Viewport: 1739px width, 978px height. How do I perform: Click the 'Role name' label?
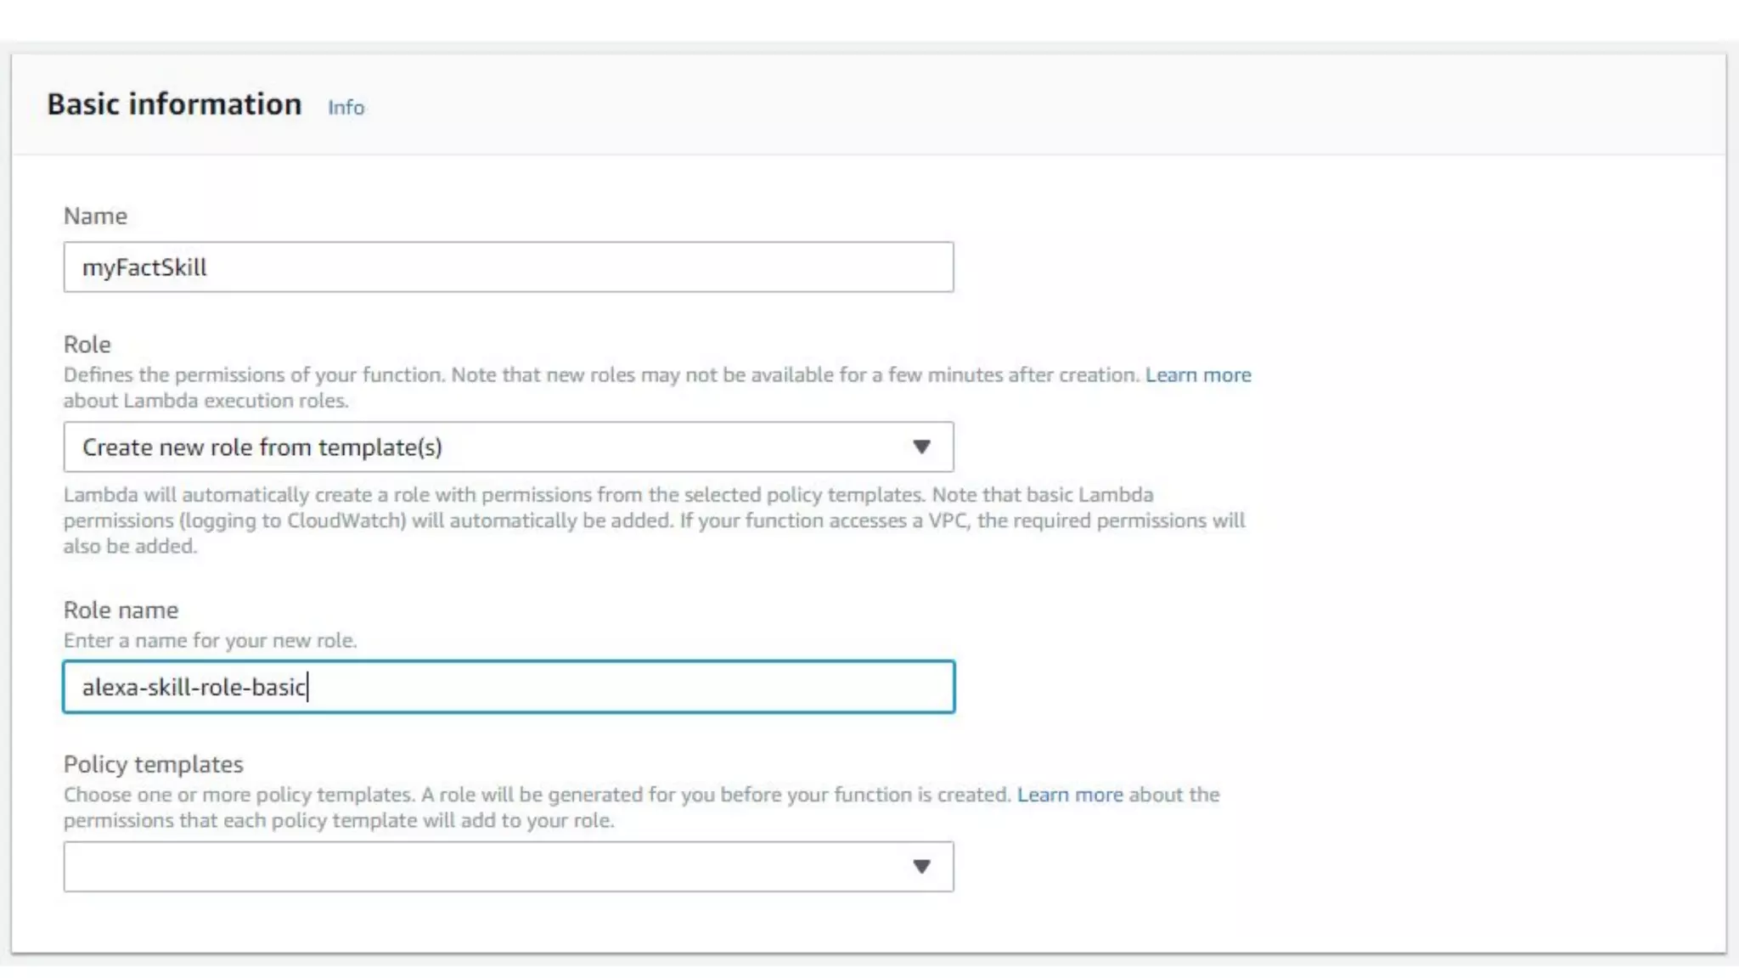121,610
